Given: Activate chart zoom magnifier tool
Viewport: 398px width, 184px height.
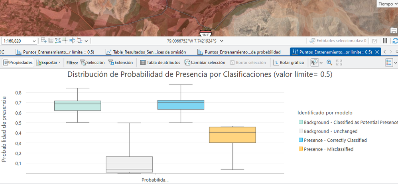Looking at the screenshot, I should pyautogui.click(x=329, y=62).
